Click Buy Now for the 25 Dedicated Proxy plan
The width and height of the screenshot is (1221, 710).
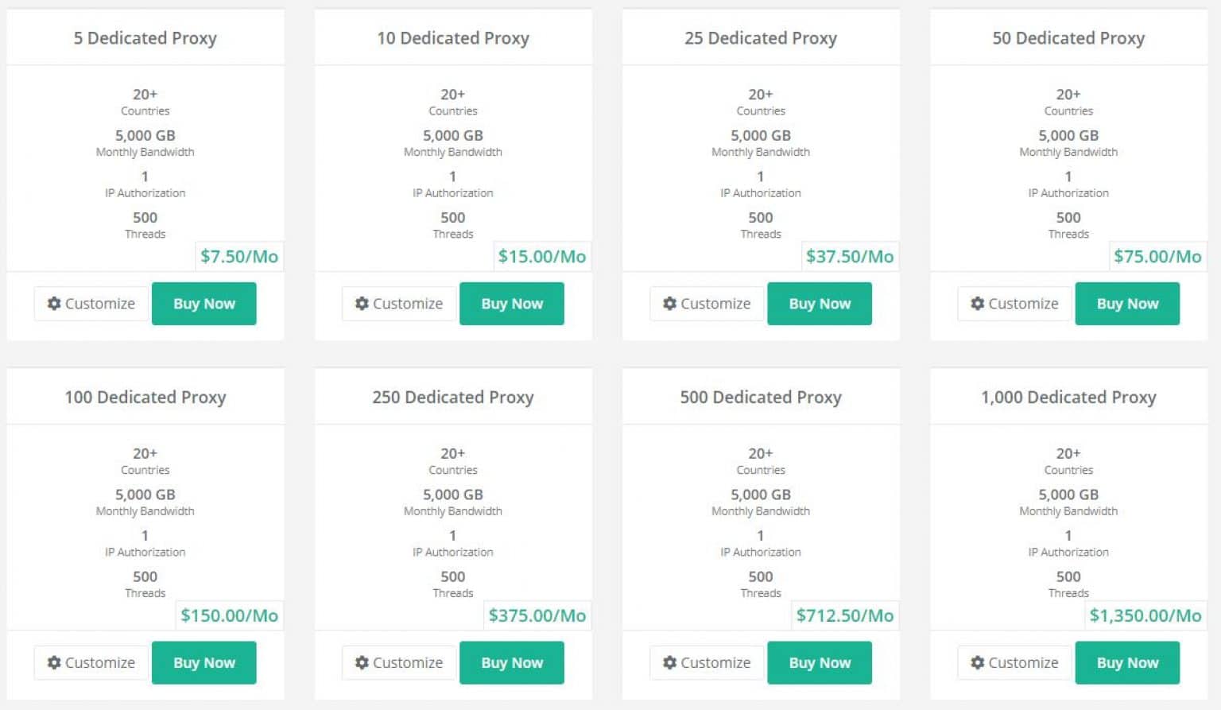820,304
